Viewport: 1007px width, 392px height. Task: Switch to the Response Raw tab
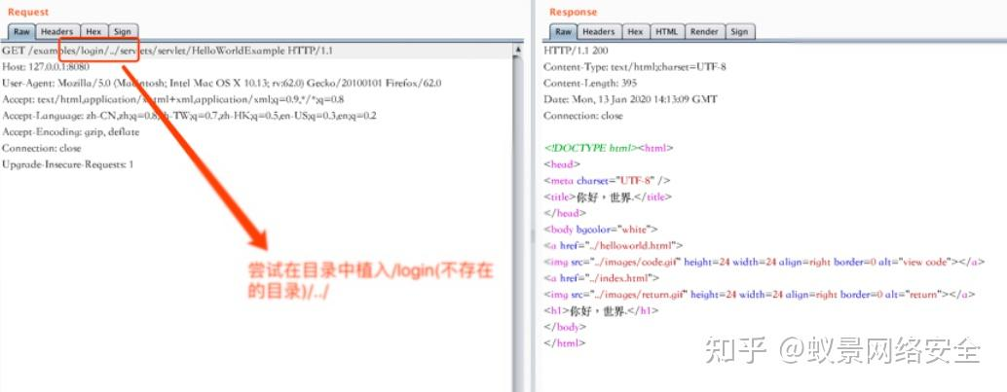click(563, 31)
